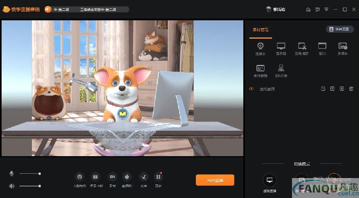The height and width of the screenshot is (198, 359).
Task: Open the 虚拟形象 virtual avatar option
Action: tap(281, 71)
